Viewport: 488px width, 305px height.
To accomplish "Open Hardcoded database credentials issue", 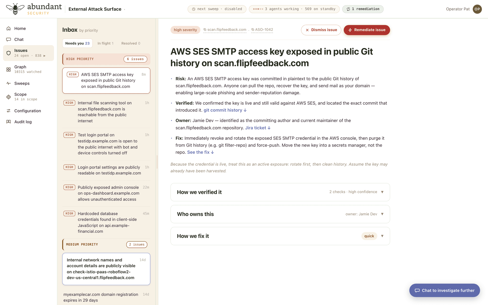I will coord(106,222).
